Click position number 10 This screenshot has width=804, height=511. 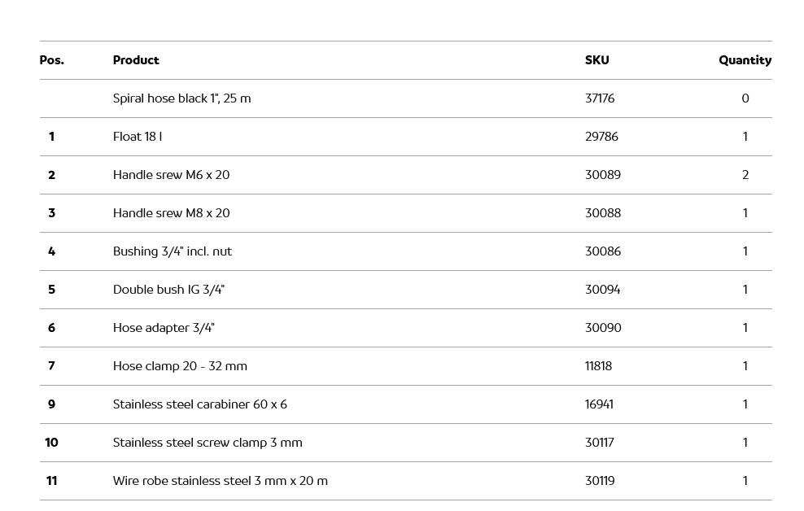(51, 443)
